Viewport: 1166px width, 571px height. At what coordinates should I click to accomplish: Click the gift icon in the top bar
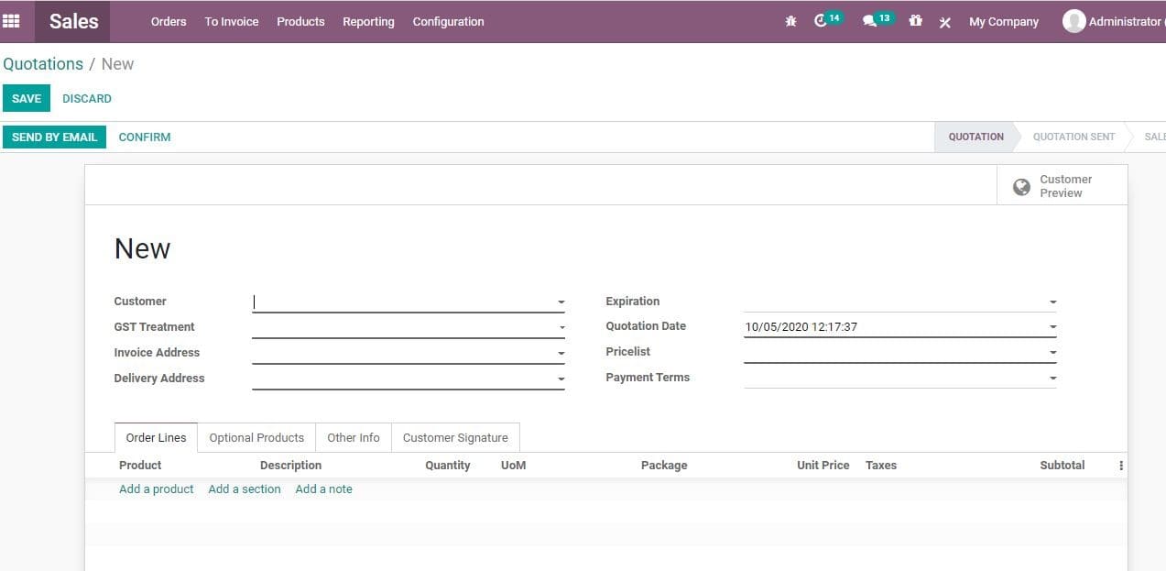click(915, 21)
